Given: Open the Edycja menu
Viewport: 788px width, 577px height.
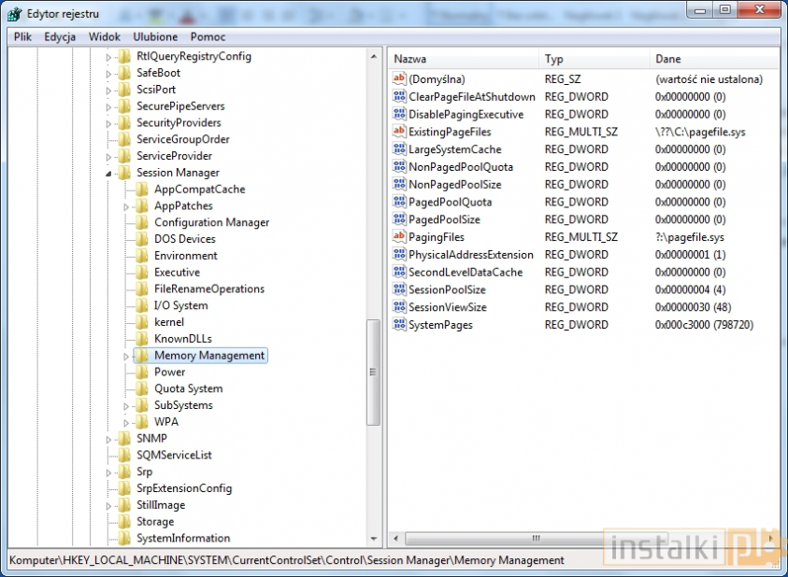Looking at the screenshot, I should [x=60, y=36].
